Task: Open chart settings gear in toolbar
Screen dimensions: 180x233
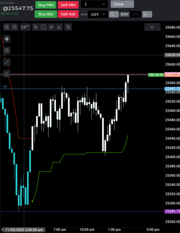Action: click(52, 27)
